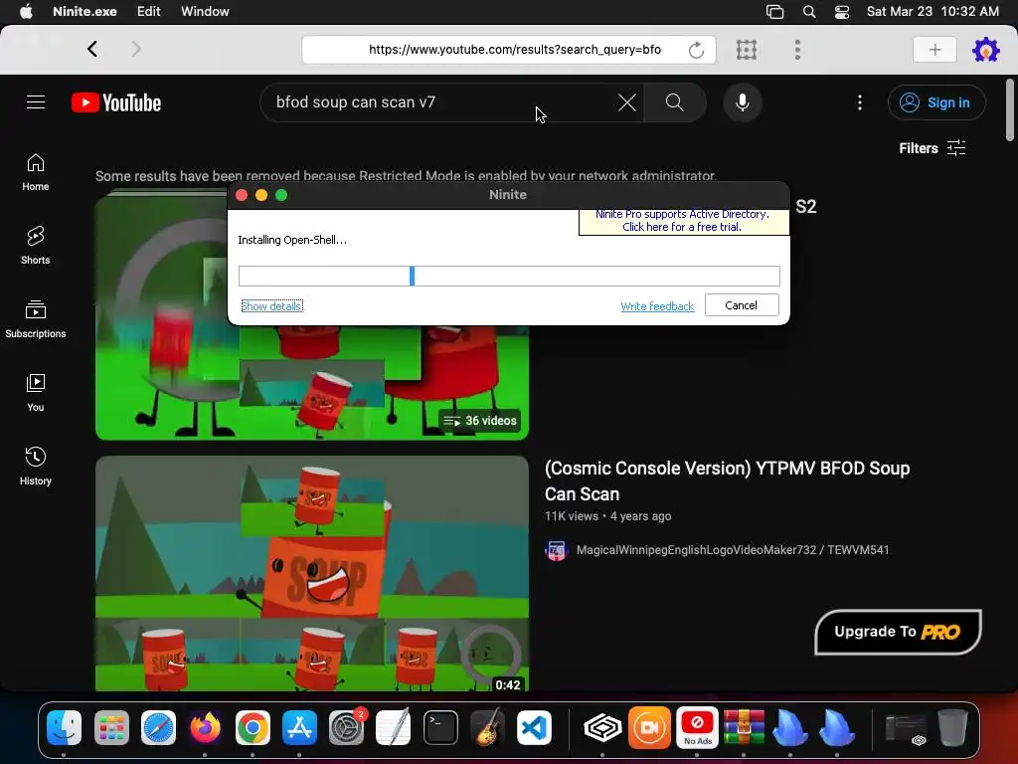Click the date and time in menu bar

(933, 12)
